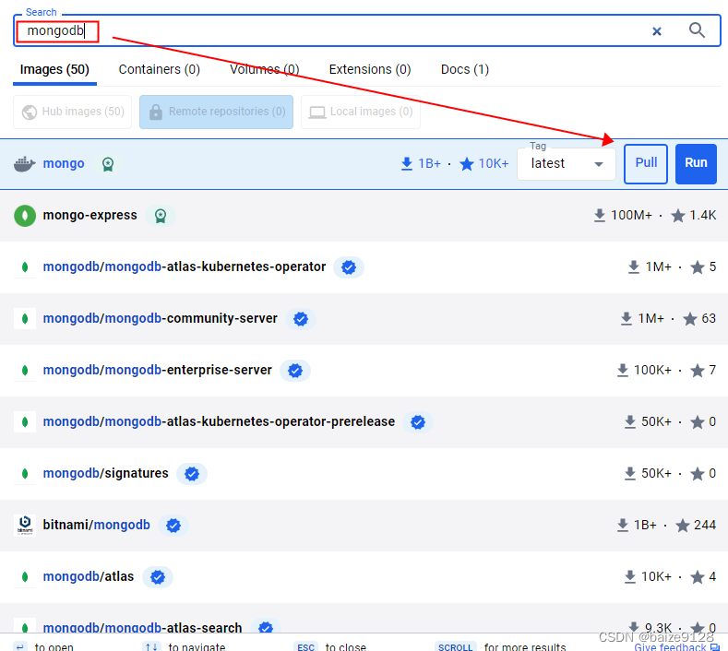Screen dimensions: 728x651
Task: Click the blue star icon on mongo row
Action: tap(467, 164)
